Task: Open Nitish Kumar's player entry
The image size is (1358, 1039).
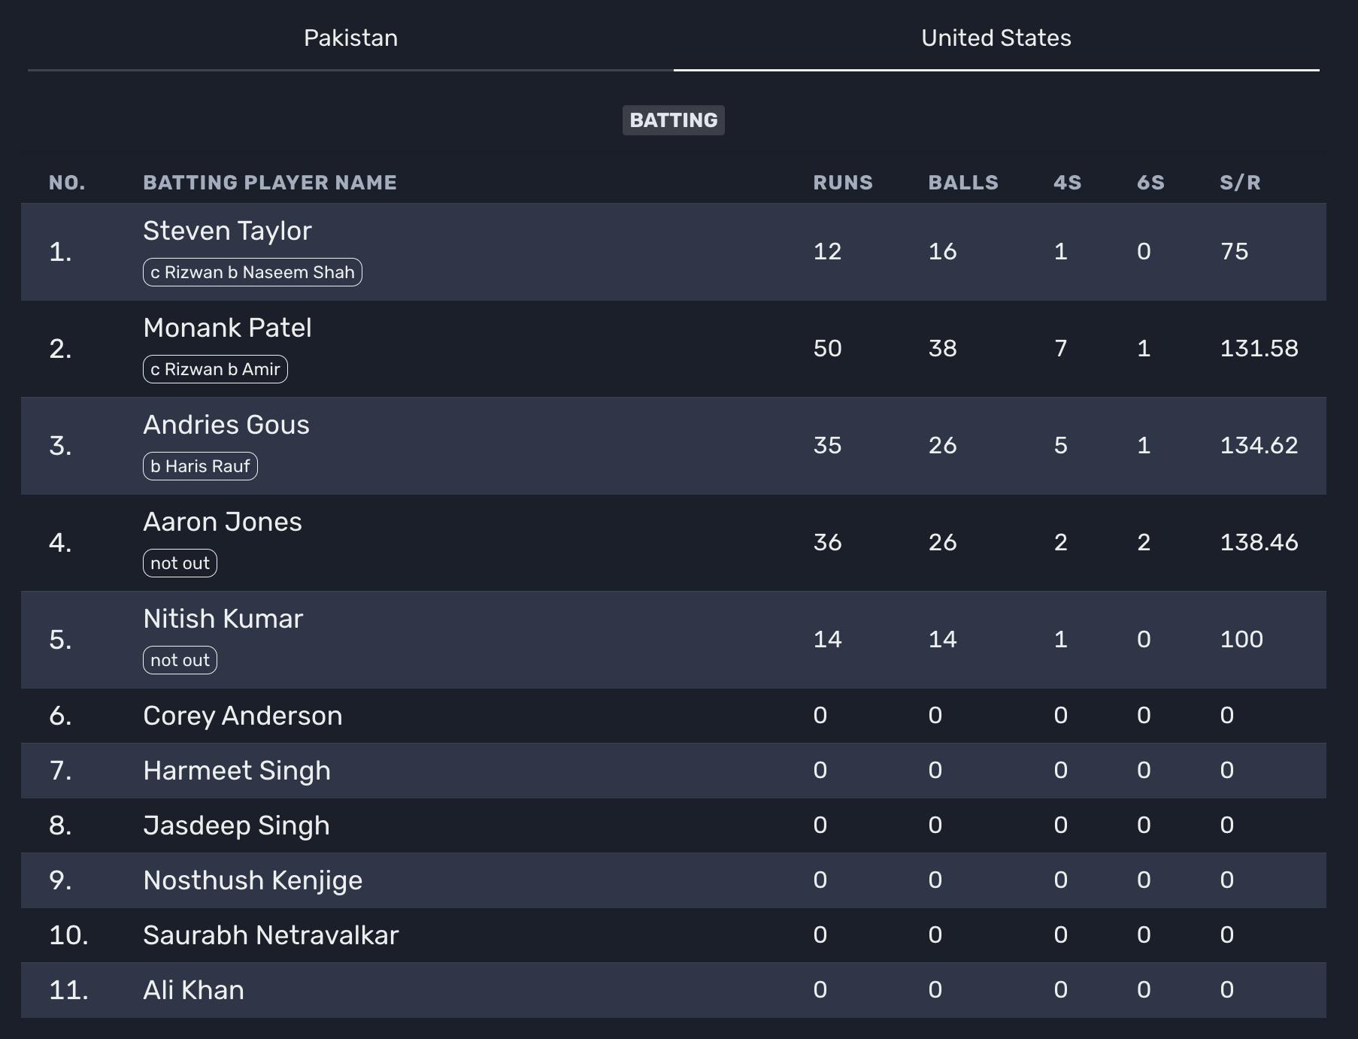Action: coord(223,619)
